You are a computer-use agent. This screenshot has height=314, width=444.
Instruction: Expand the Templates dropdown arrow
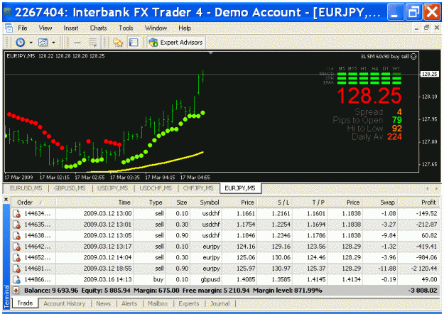(53, 43)
